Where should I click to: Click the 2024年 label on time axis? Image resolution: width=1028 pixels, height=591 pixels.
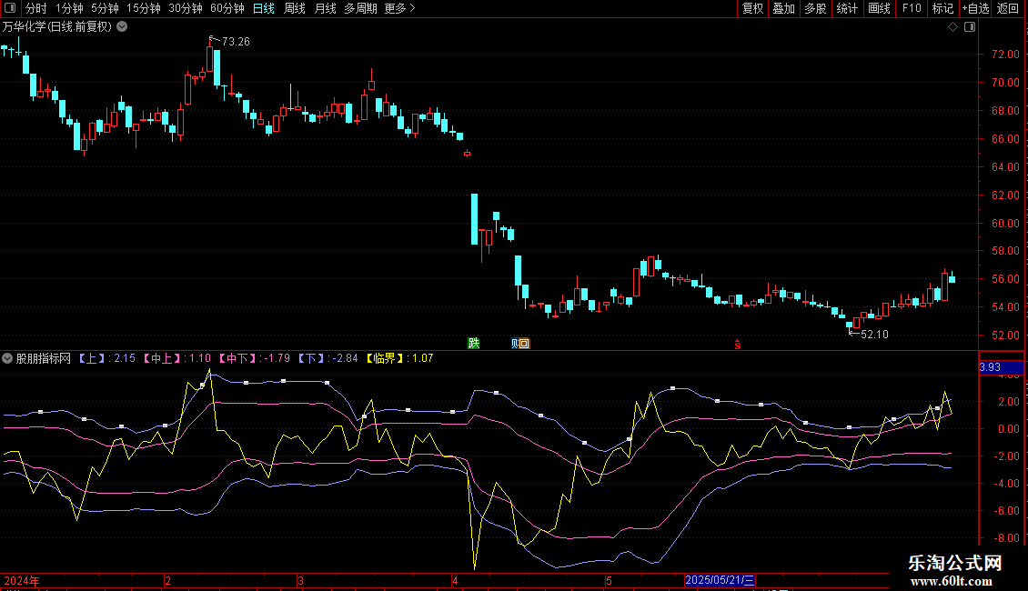[x=22, y=580]
